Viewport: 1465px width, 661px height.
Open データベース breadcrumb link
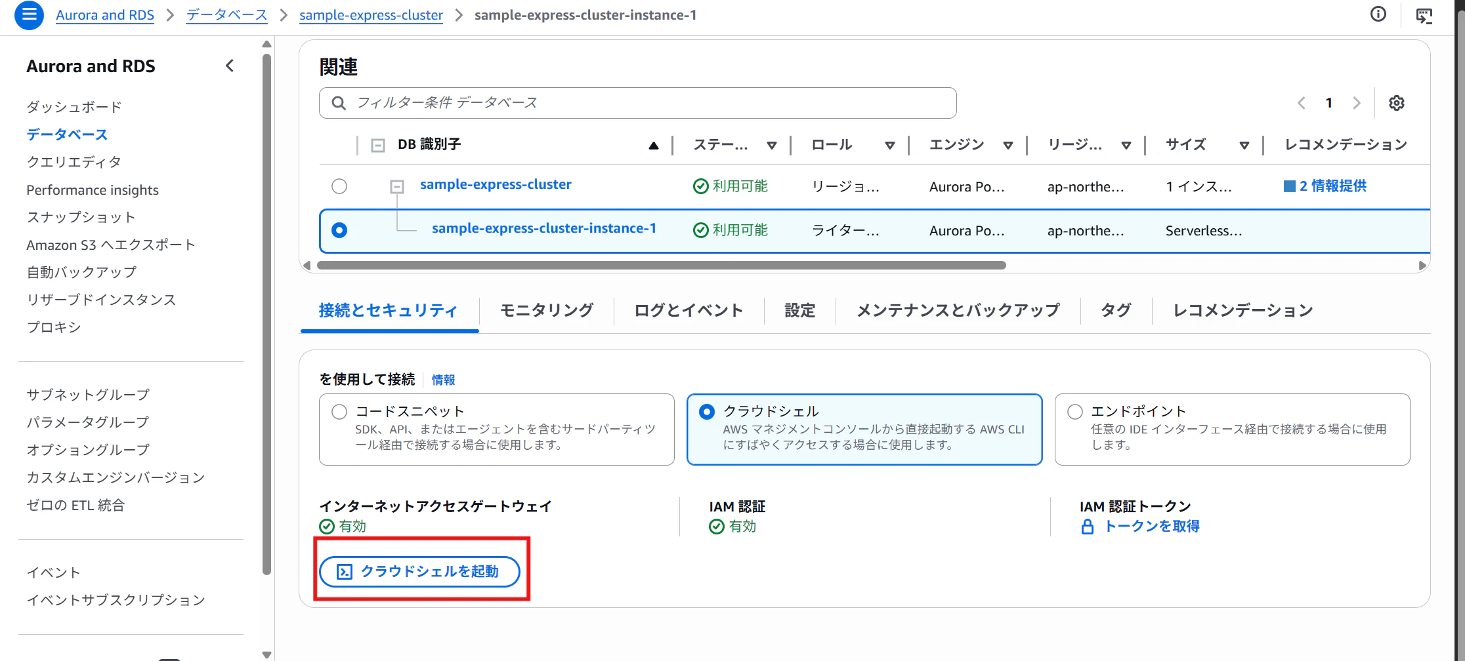pyautogui.click(x=227, y=15)
